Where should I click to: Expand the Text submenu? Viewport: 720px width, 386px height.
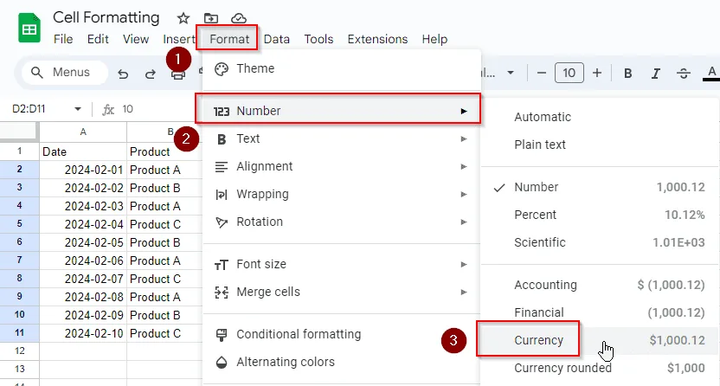(x=341, y=138)
